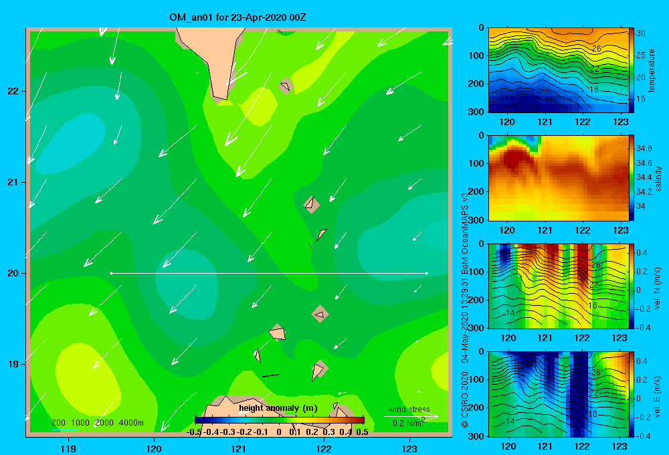Click longitude tick label 119 on the map
The image size is (669, 455).
[x=68, y=448]
